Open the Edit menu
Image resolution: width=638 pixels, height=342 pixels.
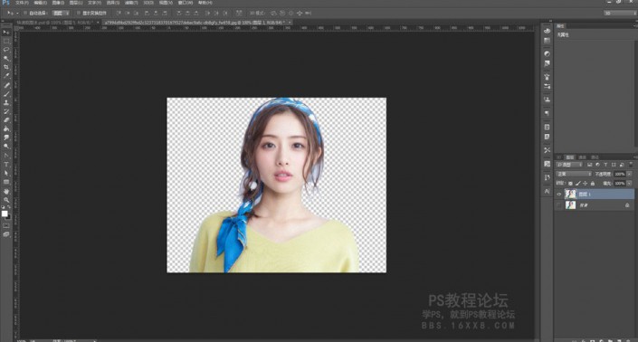(x=41, y=3)
